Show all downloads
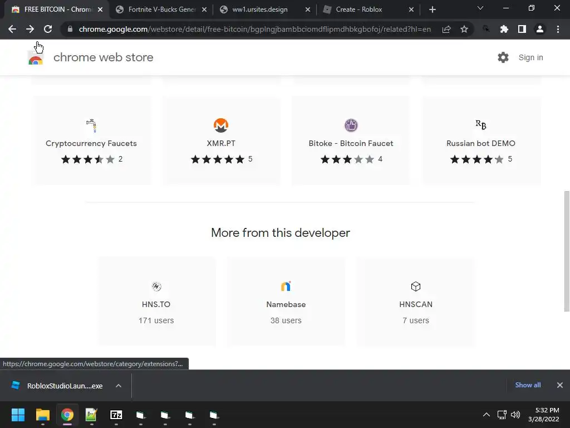This screenshot has width=570, height=428. (528, 385)
